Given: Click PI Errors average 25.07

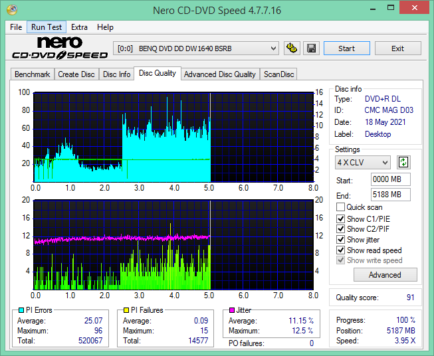Looking at the screenshot, I should 93,321.
